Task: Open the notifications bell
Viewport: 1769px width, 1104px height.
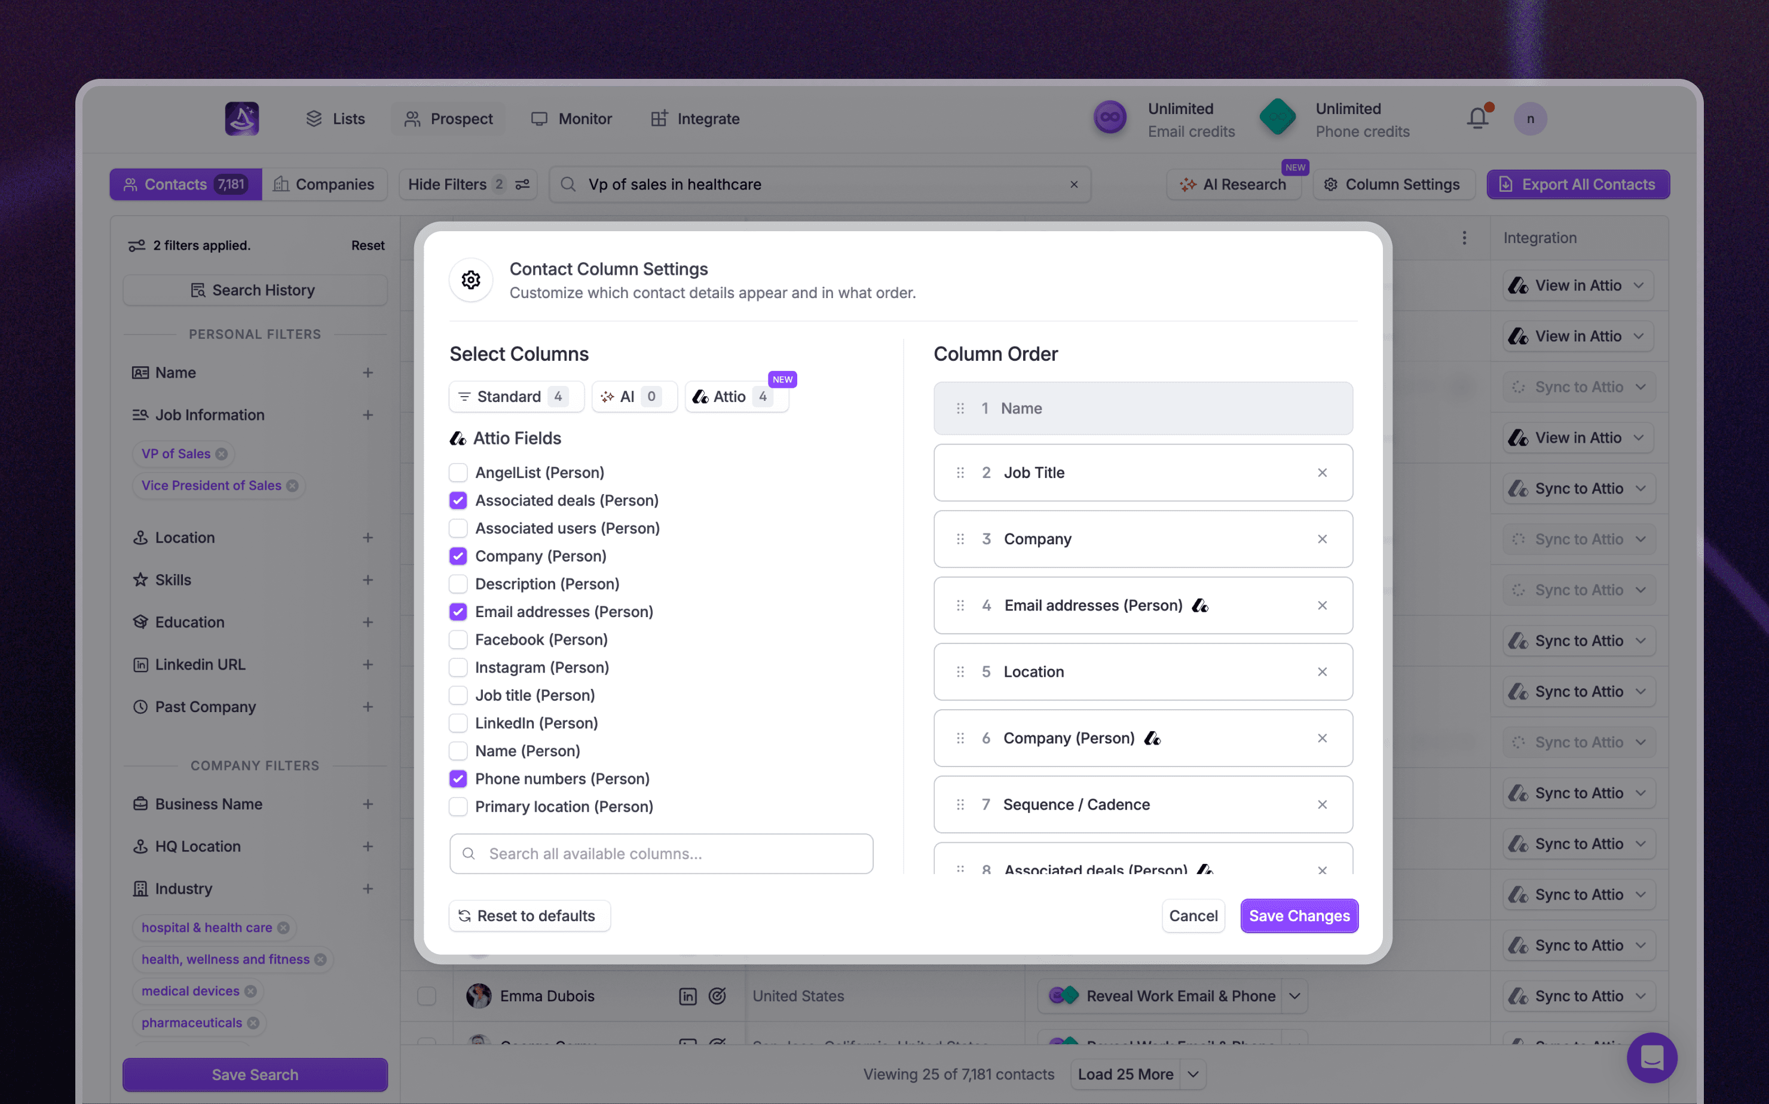Action: point(1477,118)
